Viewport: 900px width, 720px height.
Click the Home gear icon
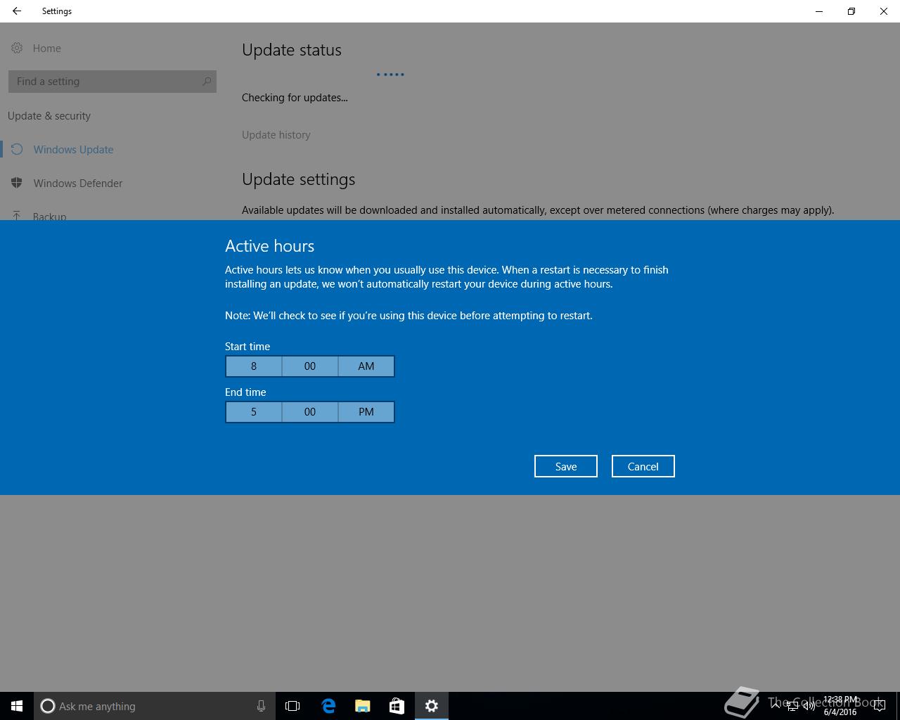(x=17, y=48)
